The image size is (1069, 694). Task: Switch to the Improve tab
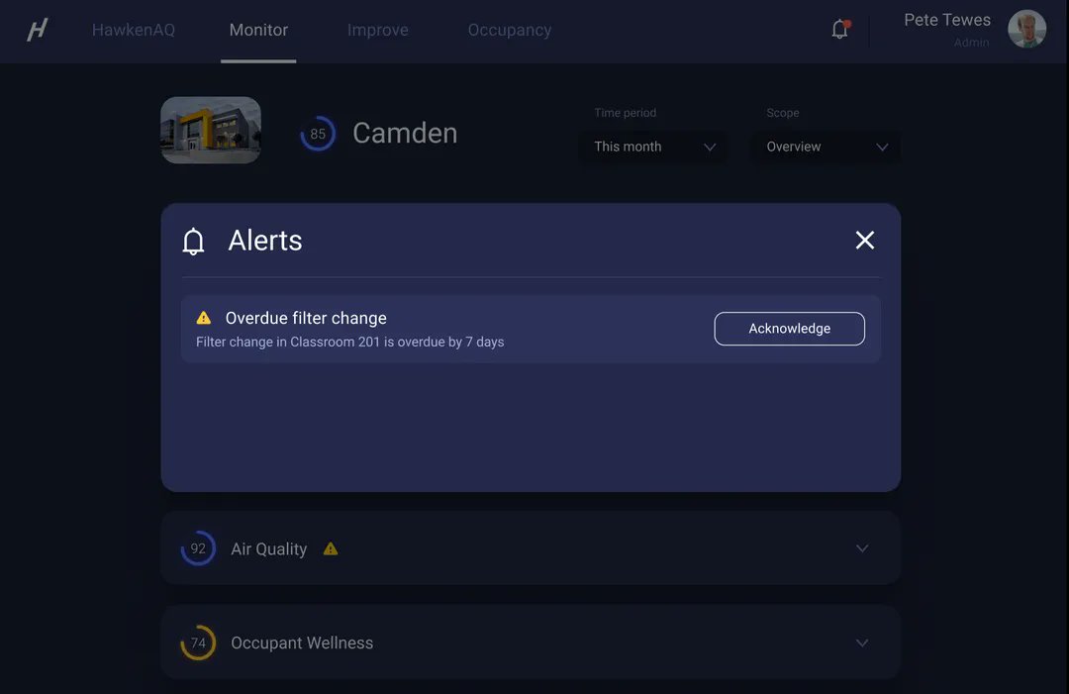[378, 30]
